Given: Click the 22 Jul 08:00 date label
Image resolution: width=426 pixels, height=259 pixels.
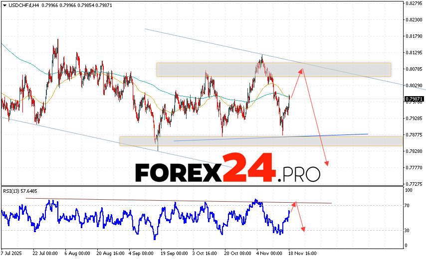Looking at the screenshot, I should [44, 253].
